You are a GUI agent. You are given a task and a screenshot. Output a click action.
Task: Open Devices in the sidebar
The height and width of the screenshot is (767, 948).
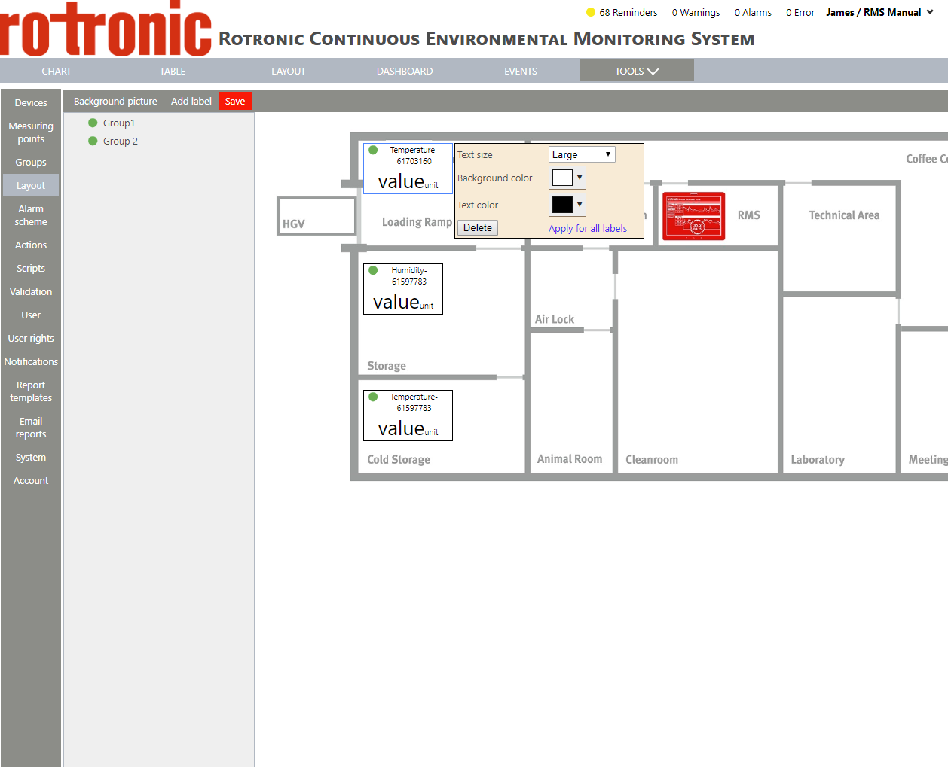[x=31, y=102]
